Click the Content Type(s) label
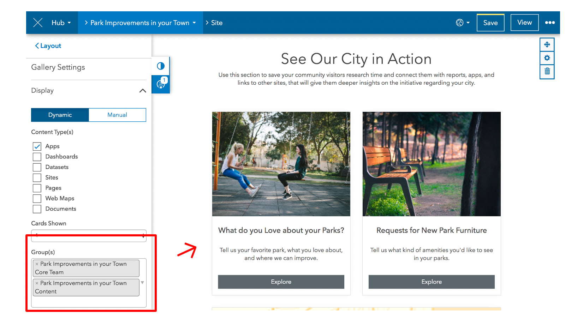 point(52,132)
